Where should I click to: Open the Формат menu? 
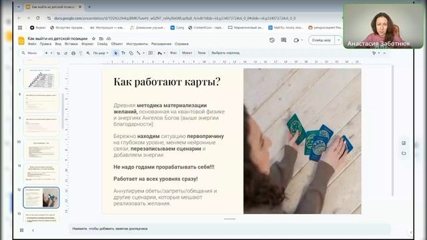87,44
